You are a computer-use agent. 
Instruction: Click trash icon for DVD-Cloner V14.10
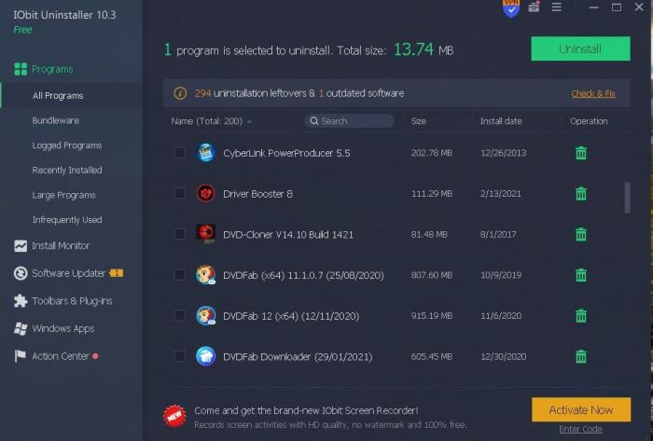581,235
